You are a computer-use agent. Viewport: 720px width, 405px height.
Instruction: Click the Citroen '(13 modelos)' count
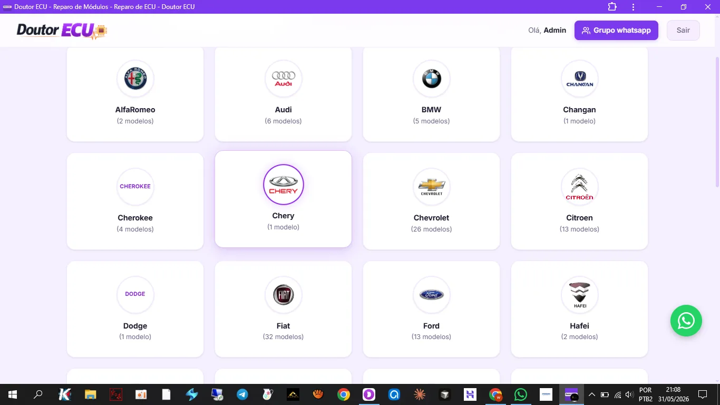pyautogui.click(x=580, y=229)
